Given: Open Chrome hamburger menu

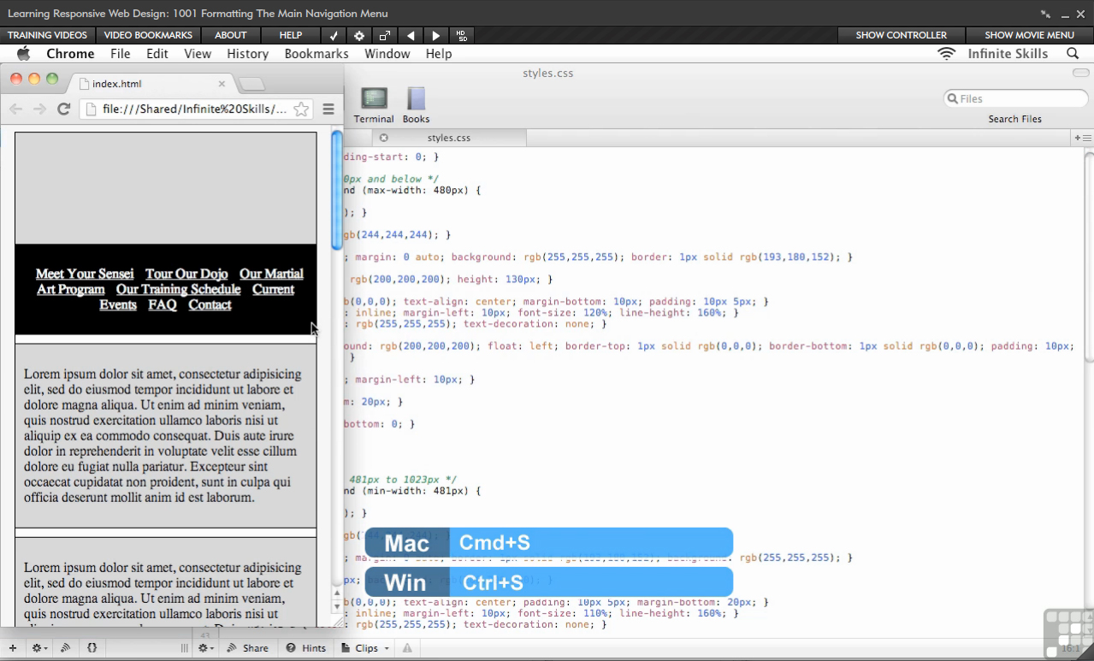Looking at the screenshot, I should point(328,109).
